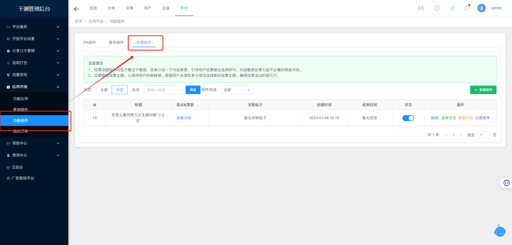The height and width of the screenshot is (245, 512).
Task: Expand 平台服务 sidebar menu
Action: click(34, 27)
